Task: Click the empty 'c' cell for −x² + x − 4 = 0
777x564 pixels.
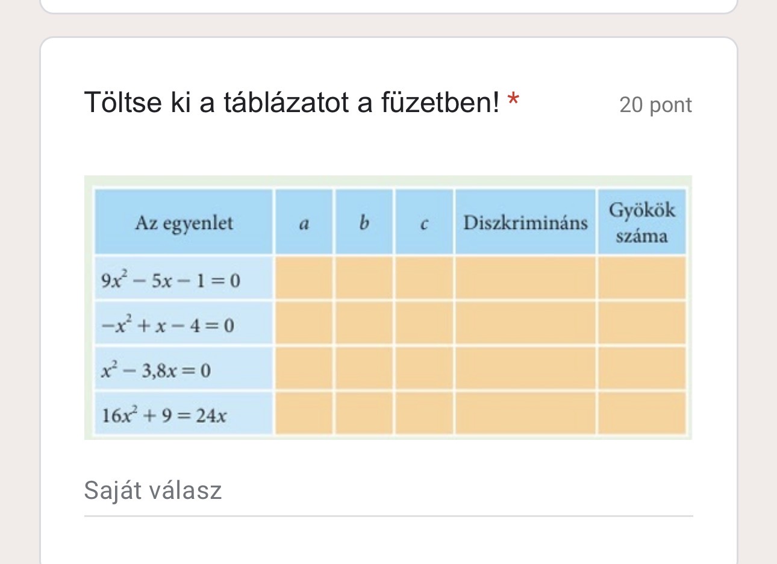Action: [x=424, y=324]
